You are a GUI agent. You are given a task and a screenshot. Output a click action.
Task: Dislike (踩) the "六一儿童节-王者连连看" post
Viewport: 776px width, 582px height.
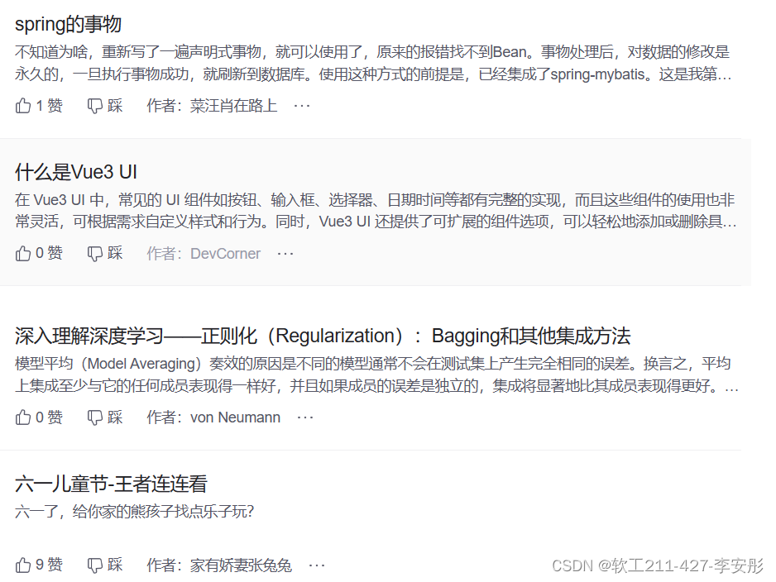pos(103,565)
